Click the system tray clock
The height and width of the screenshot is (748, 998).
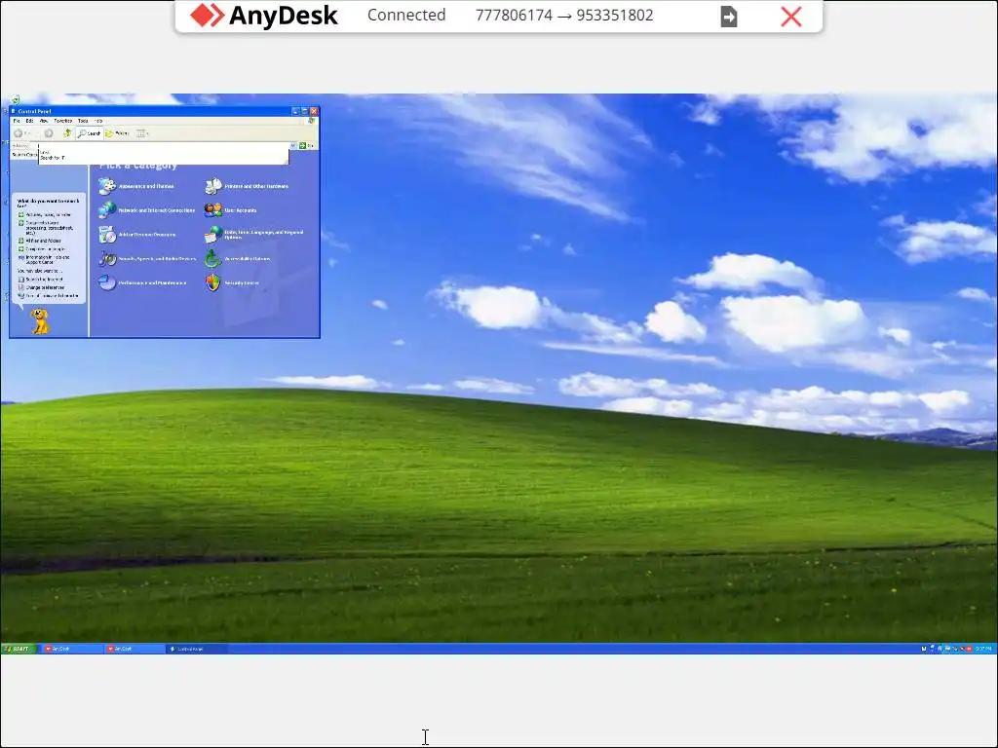pyautogui.click(x=983, y=649)
